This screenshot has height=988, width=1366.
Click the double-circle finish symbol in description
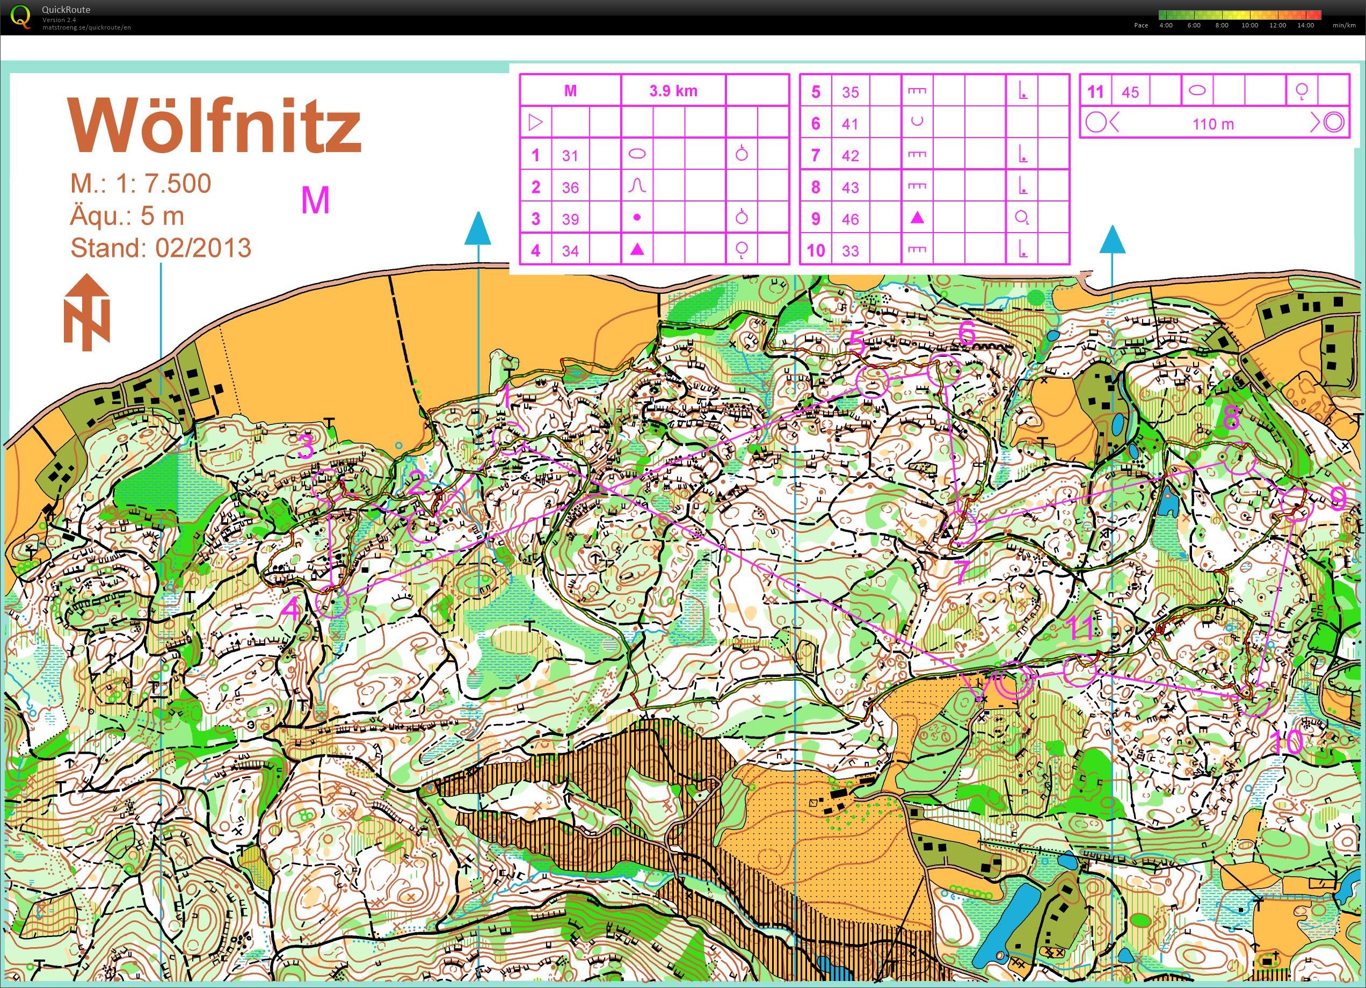pos(1334,122)
